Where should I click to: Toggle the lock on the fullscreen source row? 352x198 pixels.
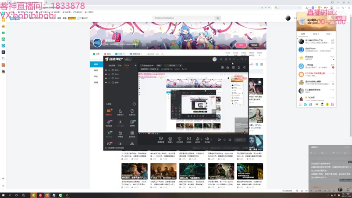pos(109,82)
